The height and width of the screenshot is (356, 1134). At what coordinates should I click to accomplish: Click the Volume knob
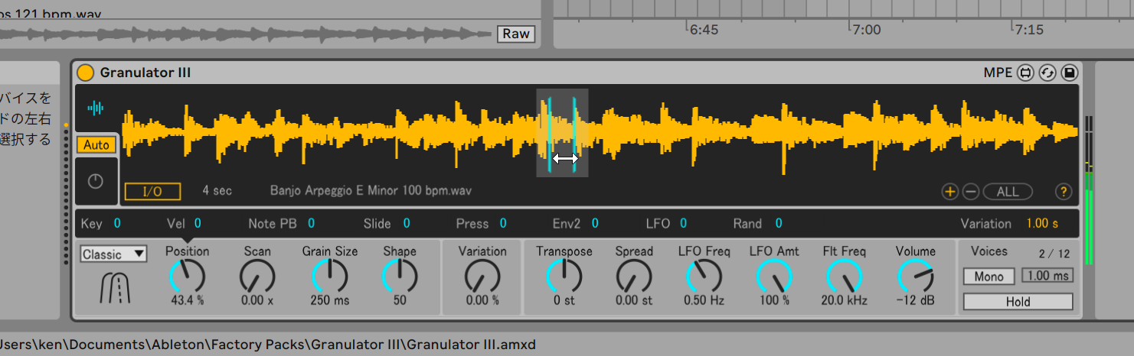pos(916,276)
